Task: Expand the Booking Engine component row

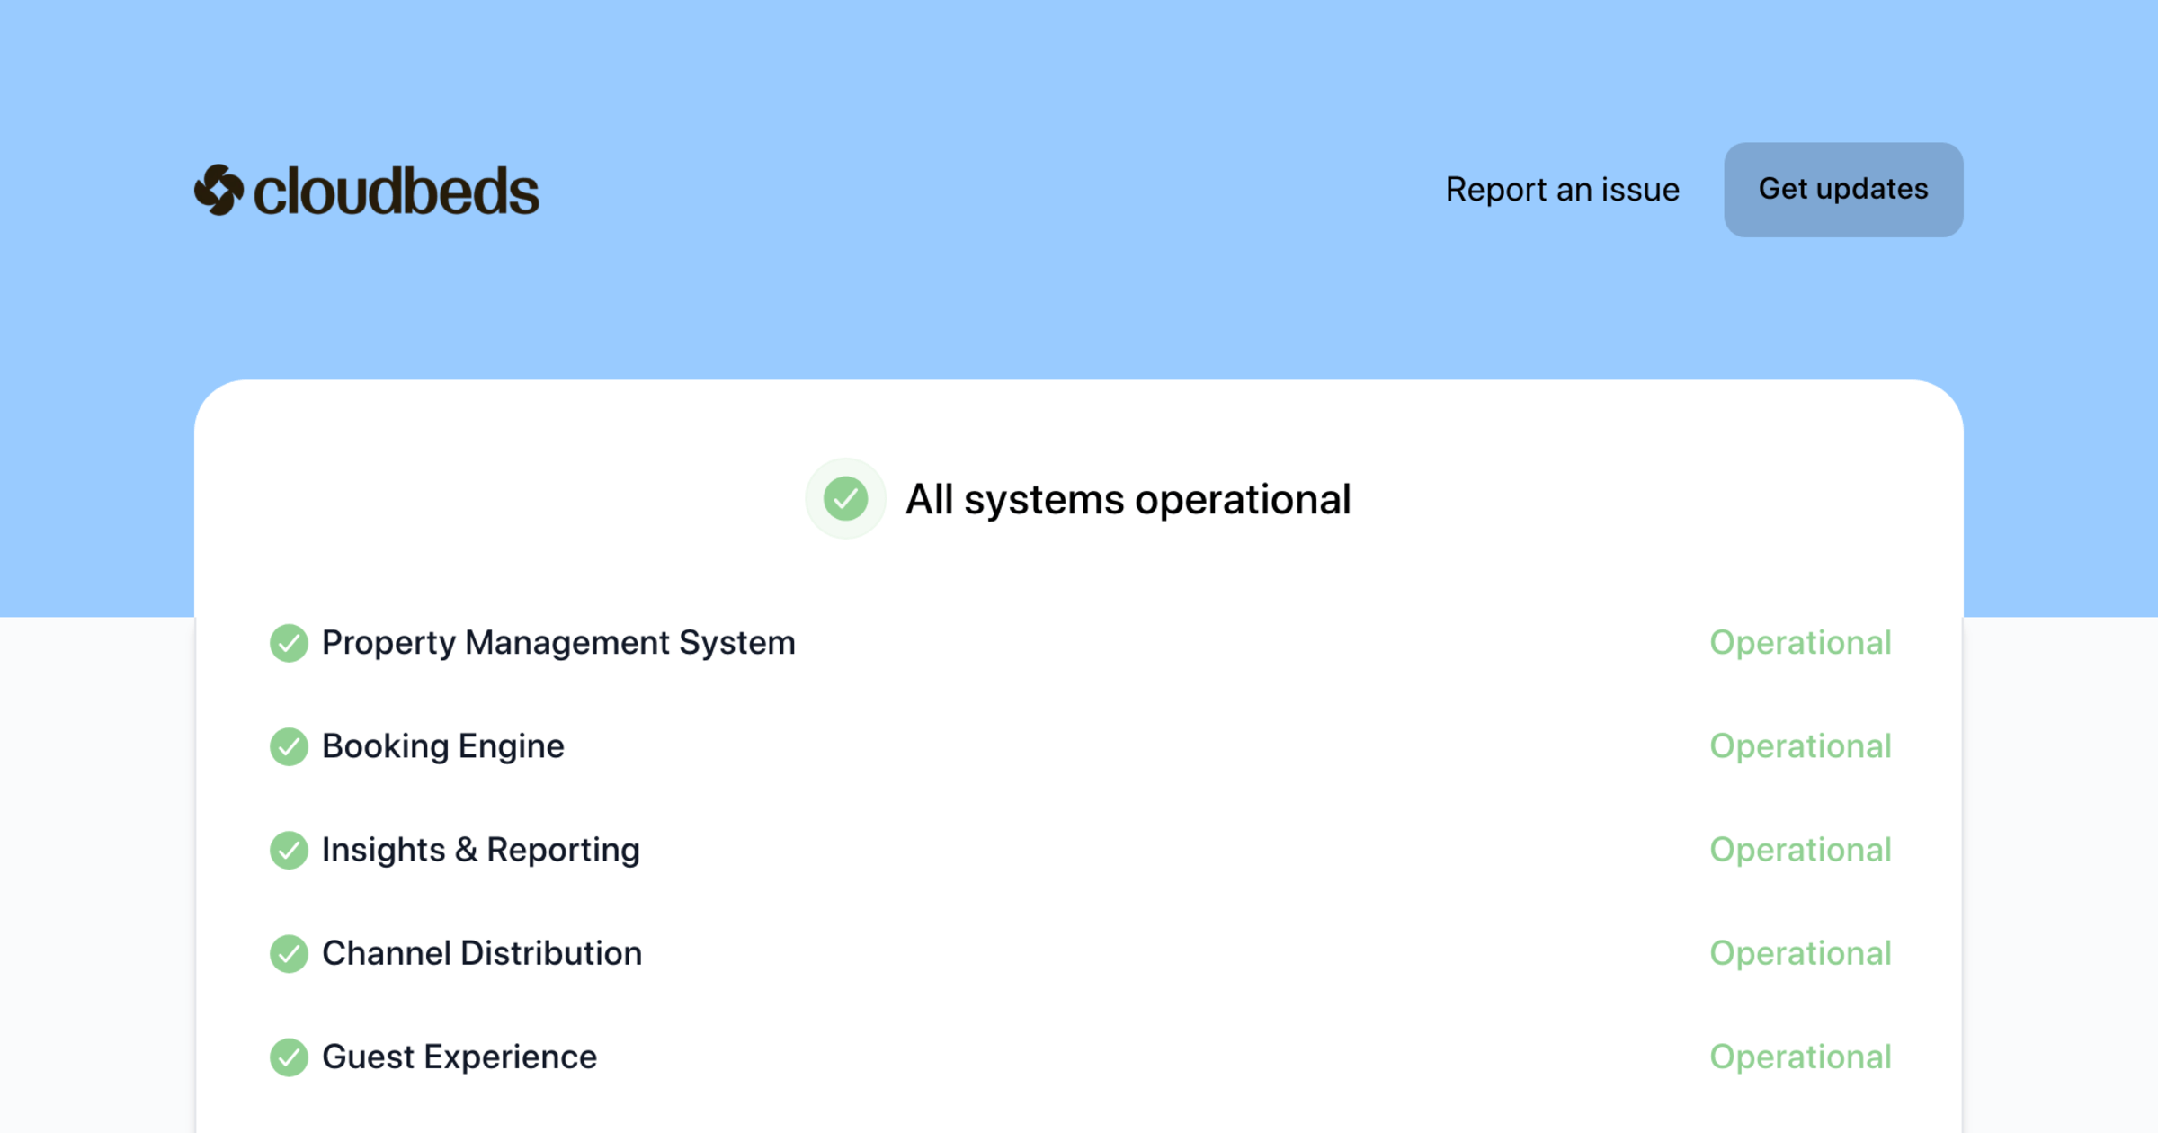Action: pos(443,746)
